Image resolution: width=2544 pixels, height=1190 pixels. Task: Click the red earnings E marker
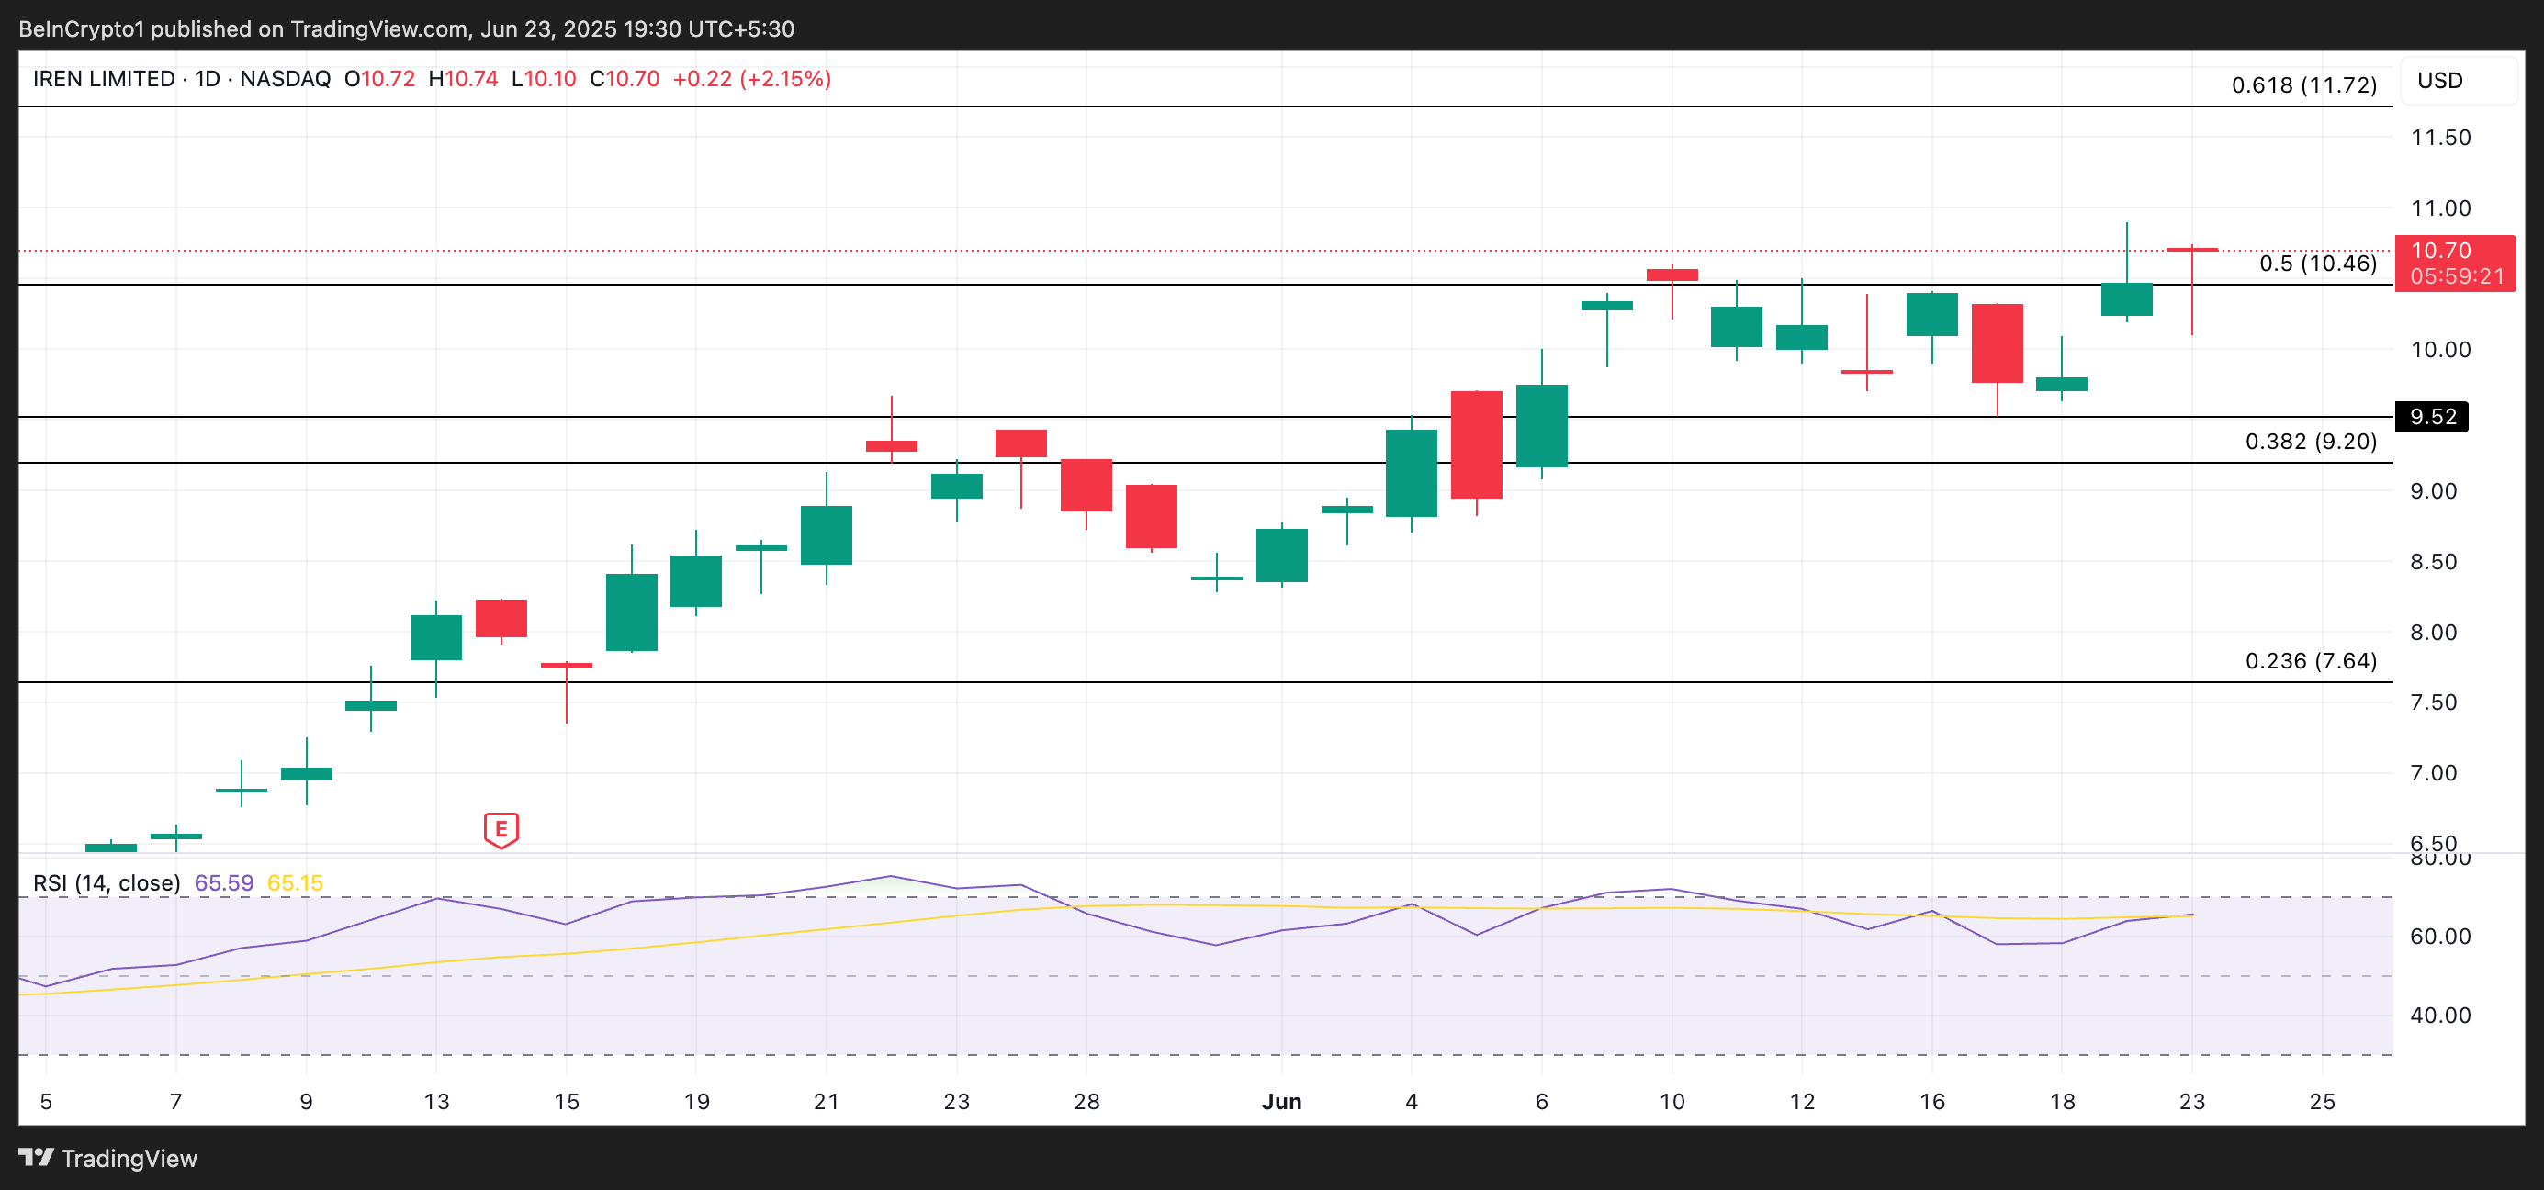pyautogui.click(x=501, y=829)
